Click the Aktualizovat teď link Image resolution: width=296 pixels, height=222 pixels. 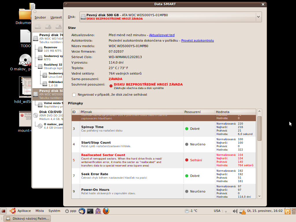(x=162, y=35)
